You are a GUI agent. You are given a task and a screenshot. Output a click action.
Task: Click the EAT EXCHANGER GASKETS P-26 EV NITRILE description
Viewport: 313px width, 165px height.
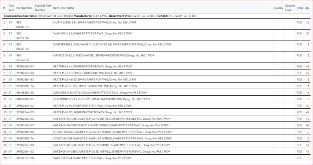tap(111, 145)
